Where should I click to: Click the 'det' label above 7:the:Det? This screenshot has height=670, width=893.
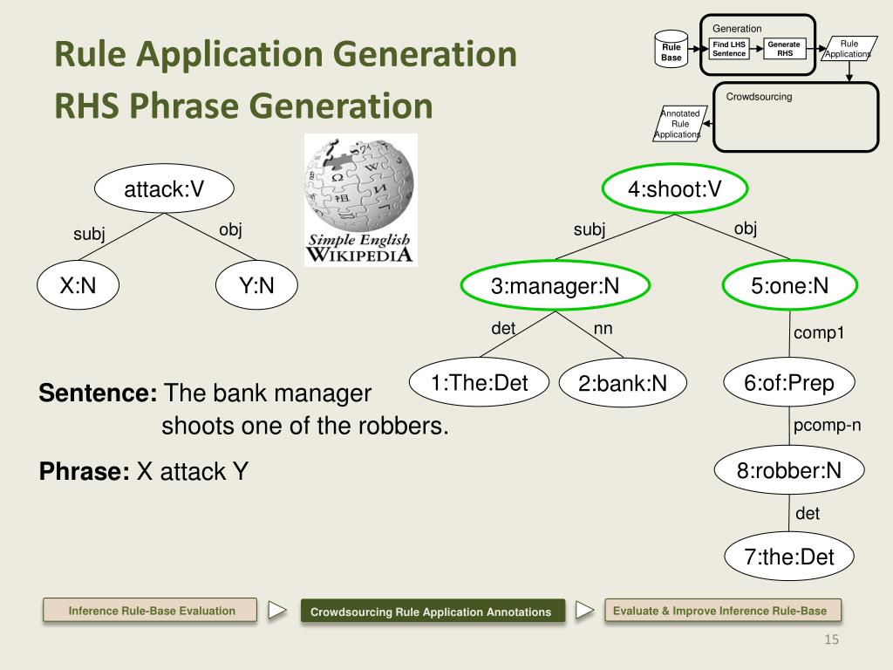tap(807, 513)
